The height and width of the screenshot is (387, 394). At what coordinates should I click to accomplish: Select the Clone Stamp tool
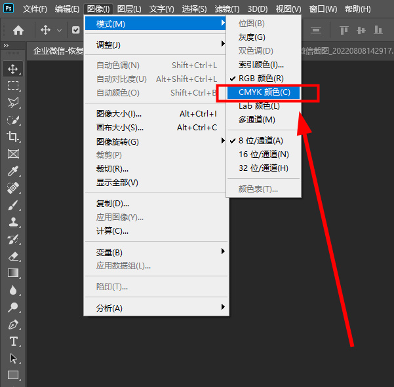pyautogui.click(x=13, y=222)
